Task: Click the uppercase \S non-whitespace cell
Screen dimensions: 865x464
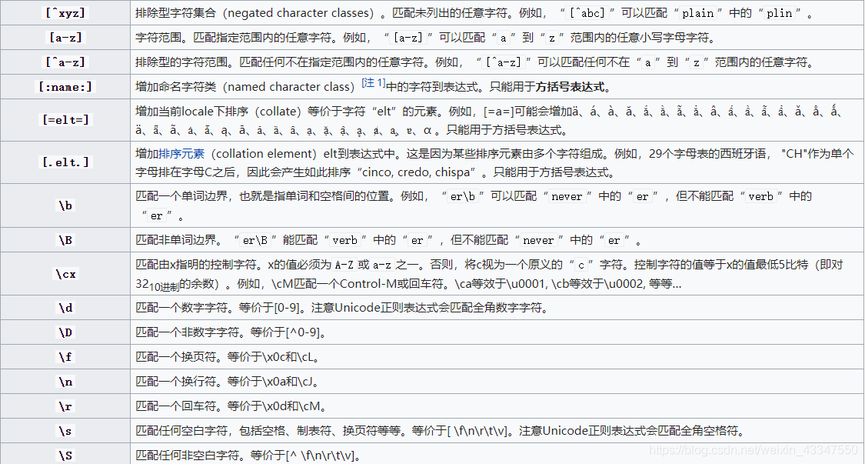Action: point(65,455)
